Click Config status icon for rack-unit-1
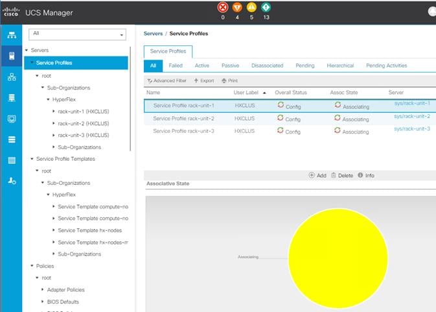Image resolution: width=436 pixels, height=312 pixels. point(281,104)
